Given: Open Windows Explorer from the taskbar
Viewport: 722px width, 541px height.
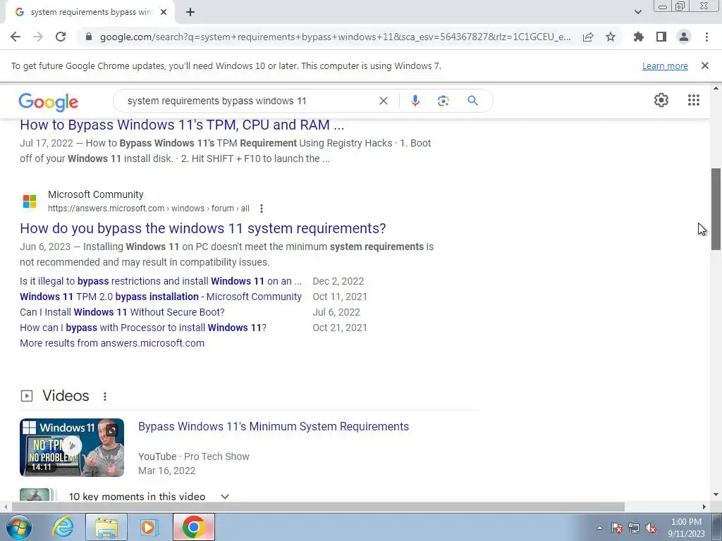Looking at the screenshot, I should 106,527.
